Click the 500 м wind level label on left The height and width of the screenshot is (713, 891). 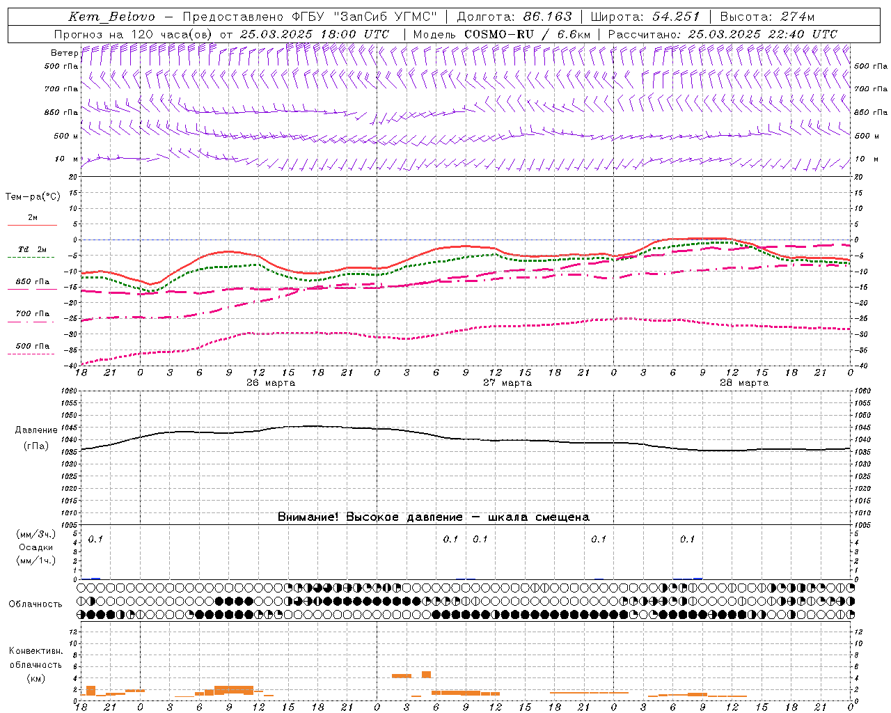coord(65,136)
